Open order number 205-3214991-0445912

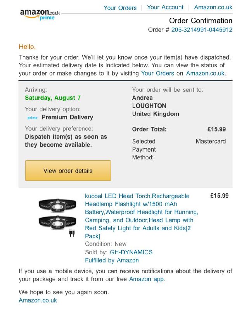(x=202, y=30)
